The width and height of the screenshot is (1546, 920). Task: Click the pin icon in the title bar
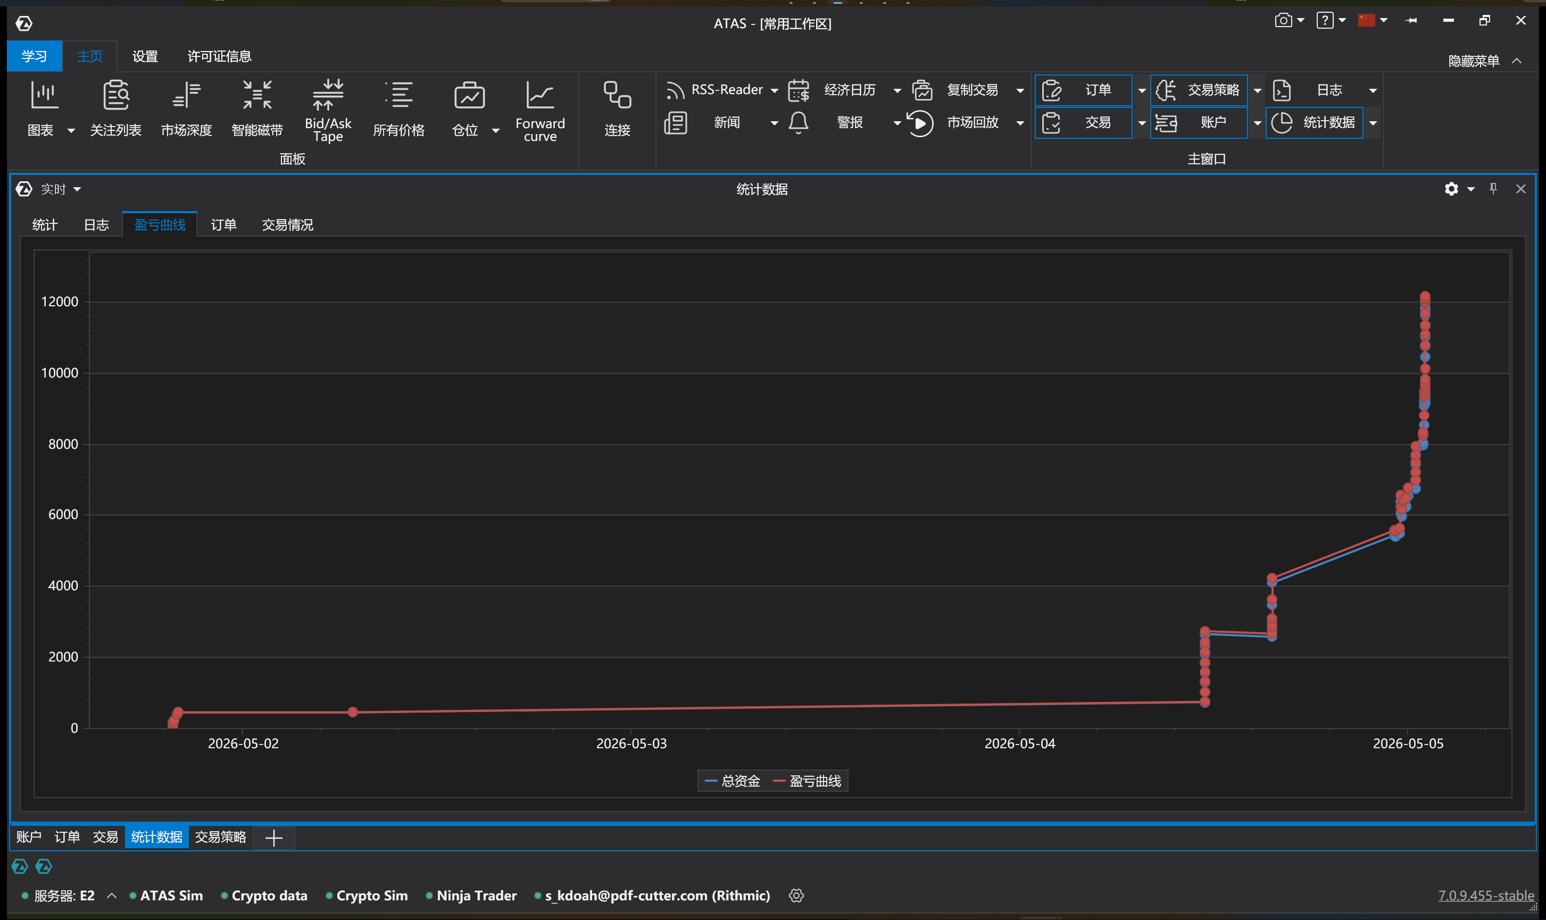[x=1411, y=20]
